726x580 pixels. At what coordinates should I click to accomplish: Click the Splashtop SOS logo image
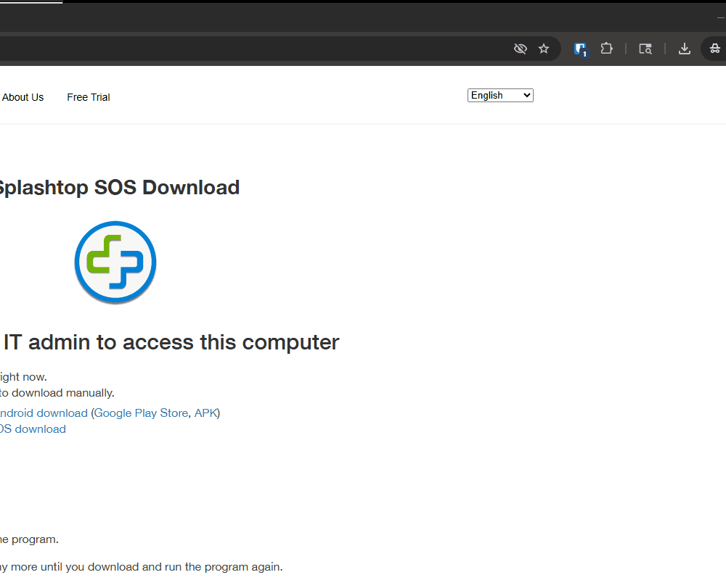115,262
